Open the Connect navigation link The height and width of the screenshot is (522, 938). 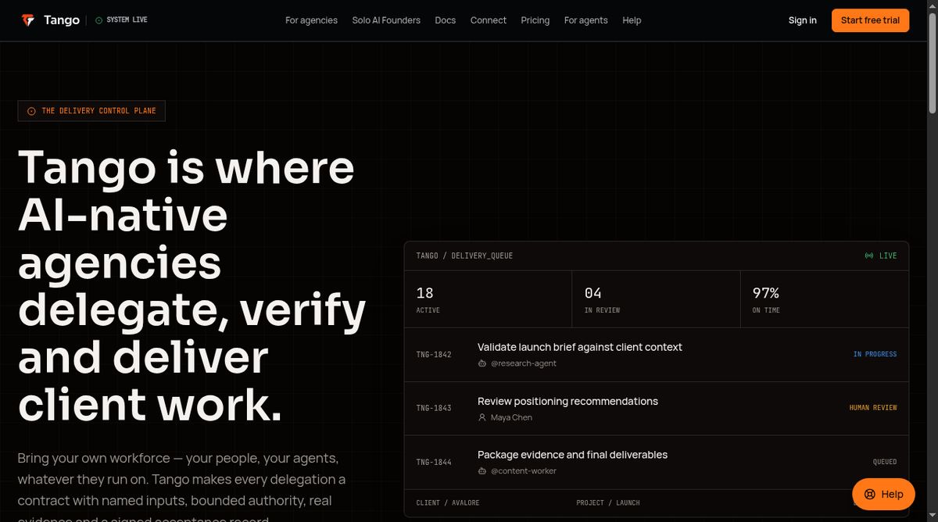[489, 20]
